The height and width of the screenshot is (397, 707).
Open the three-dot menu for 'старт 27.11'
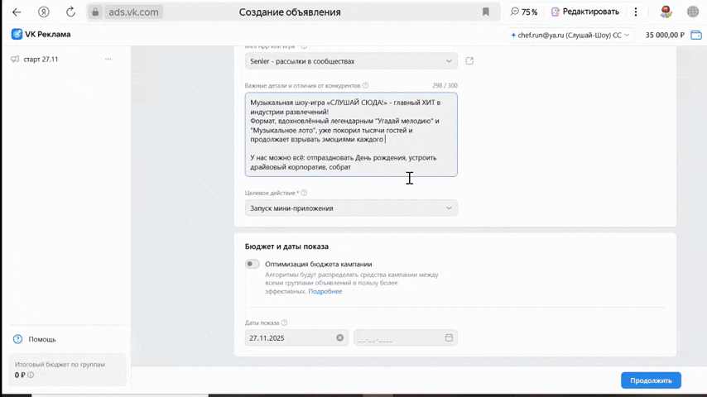(108, 60)
